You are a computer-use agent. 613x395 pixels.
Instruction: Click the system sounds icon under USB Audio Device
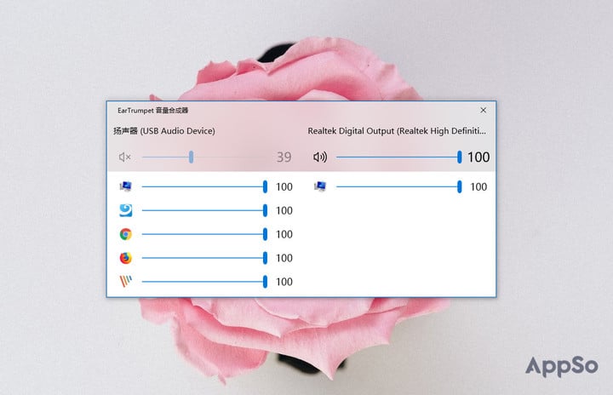point(125,186)
